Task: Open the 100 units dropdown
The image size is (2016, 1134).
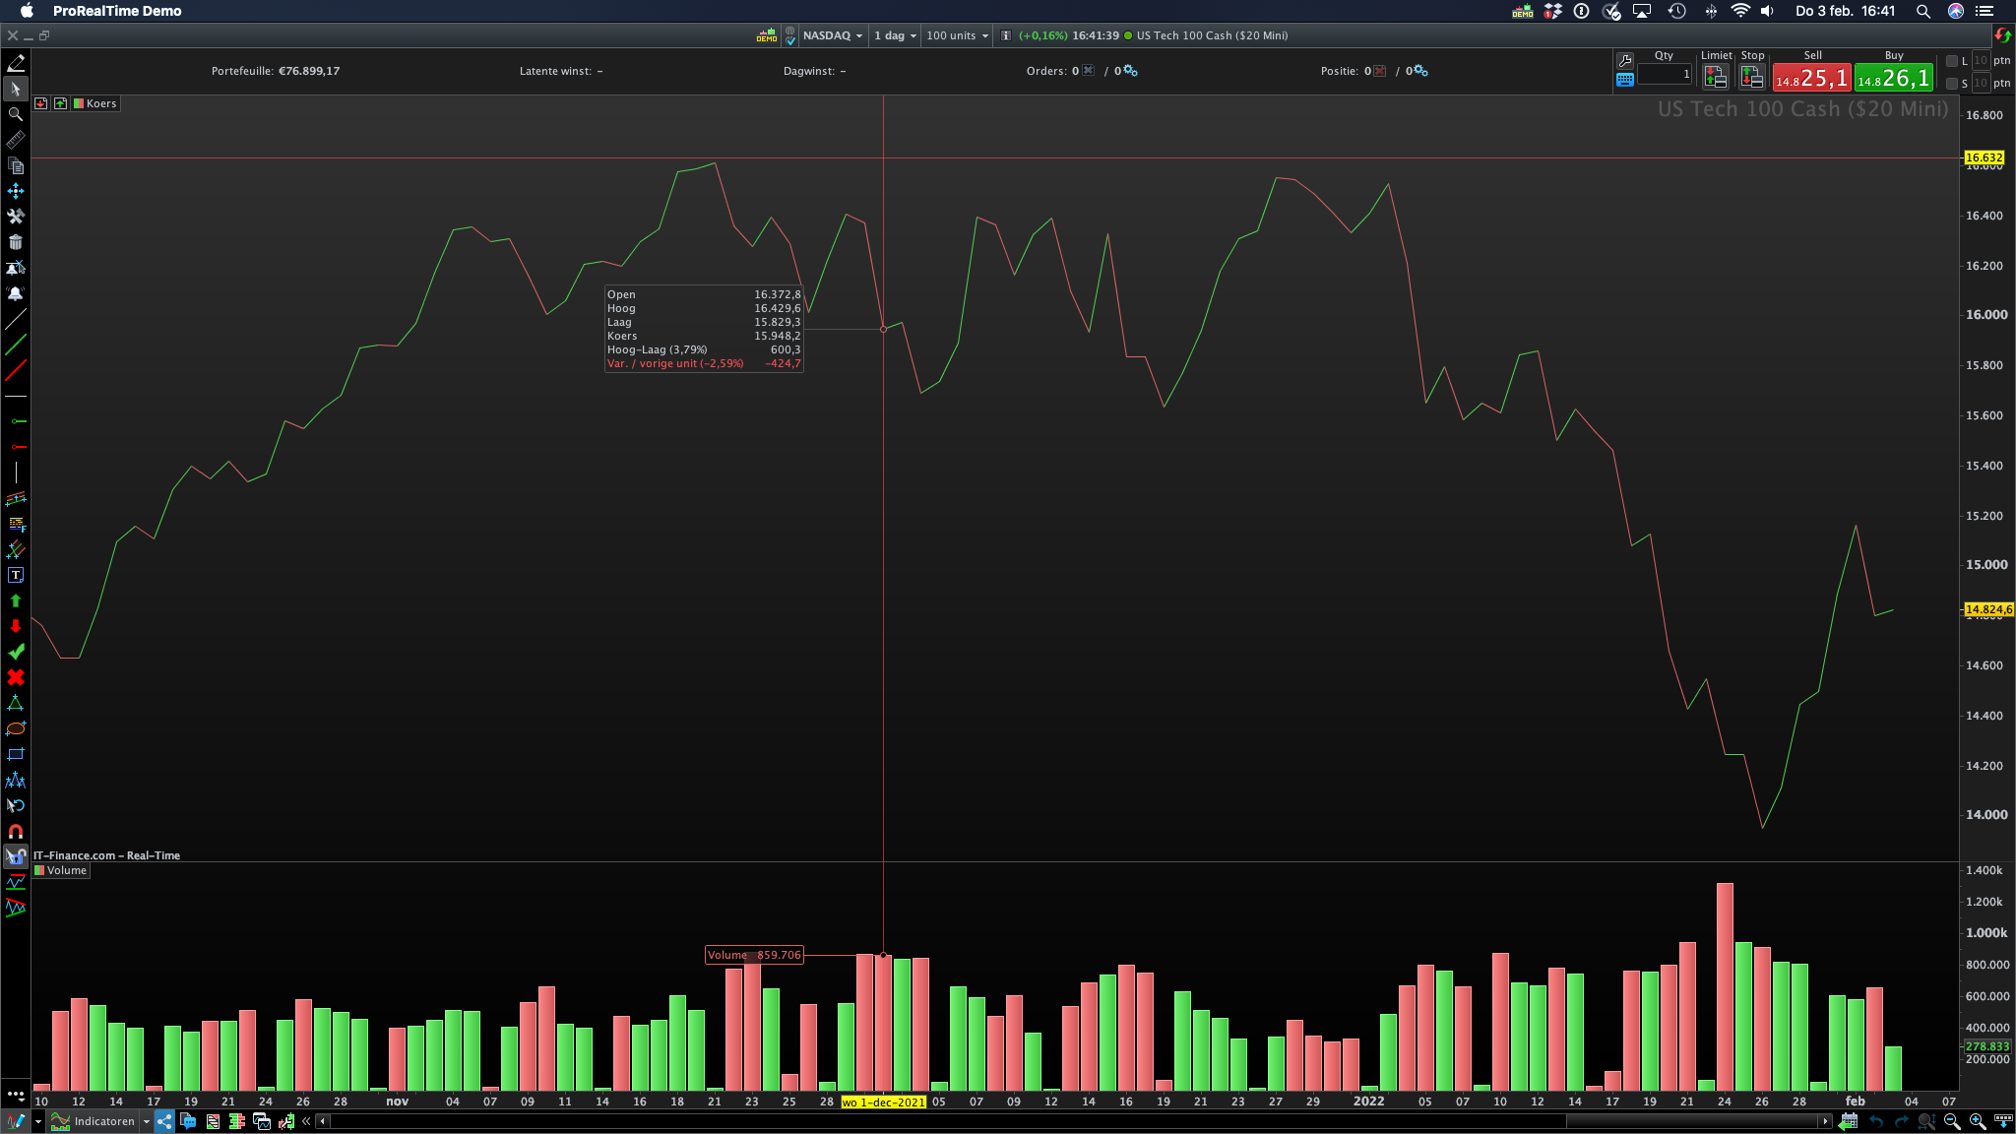Action: 957,35
